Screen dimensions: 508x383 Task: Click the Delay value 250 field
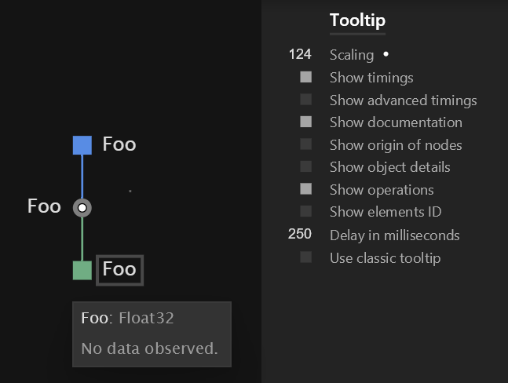[300, 234]
